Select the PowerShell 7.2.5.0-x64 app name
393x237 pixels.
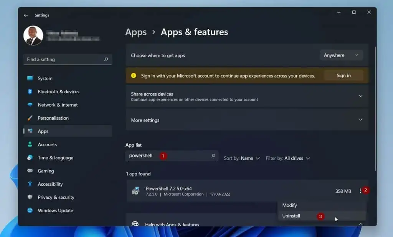point(169,188)
